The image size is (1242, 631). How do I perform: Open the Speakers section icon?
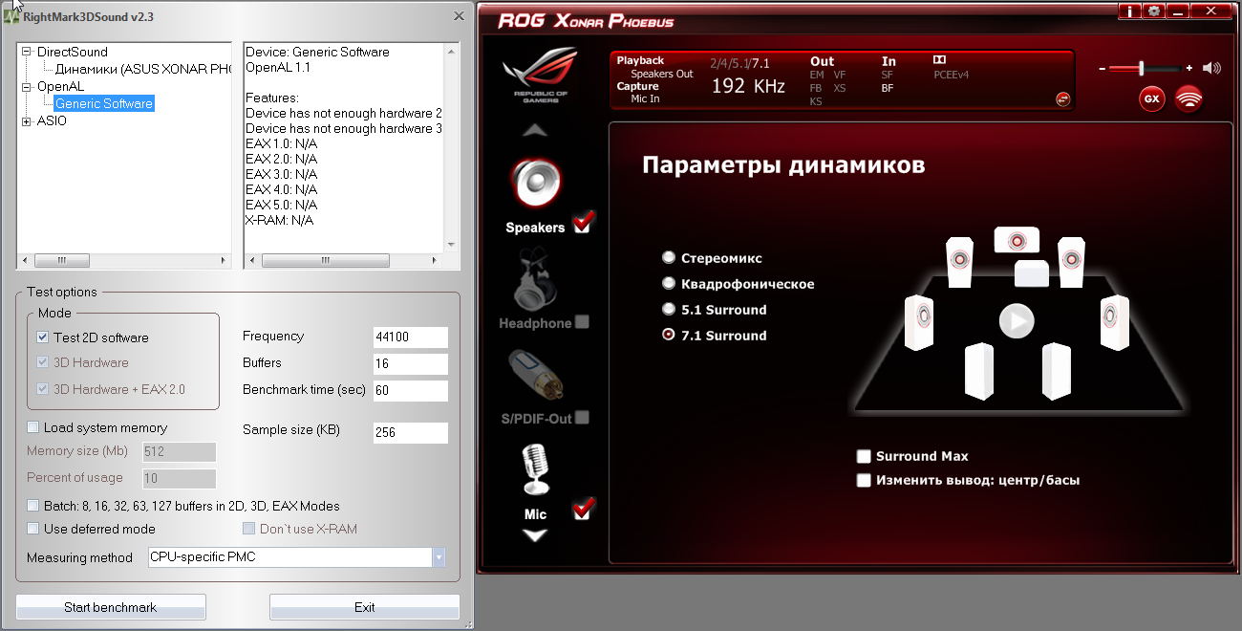point(535,183)
